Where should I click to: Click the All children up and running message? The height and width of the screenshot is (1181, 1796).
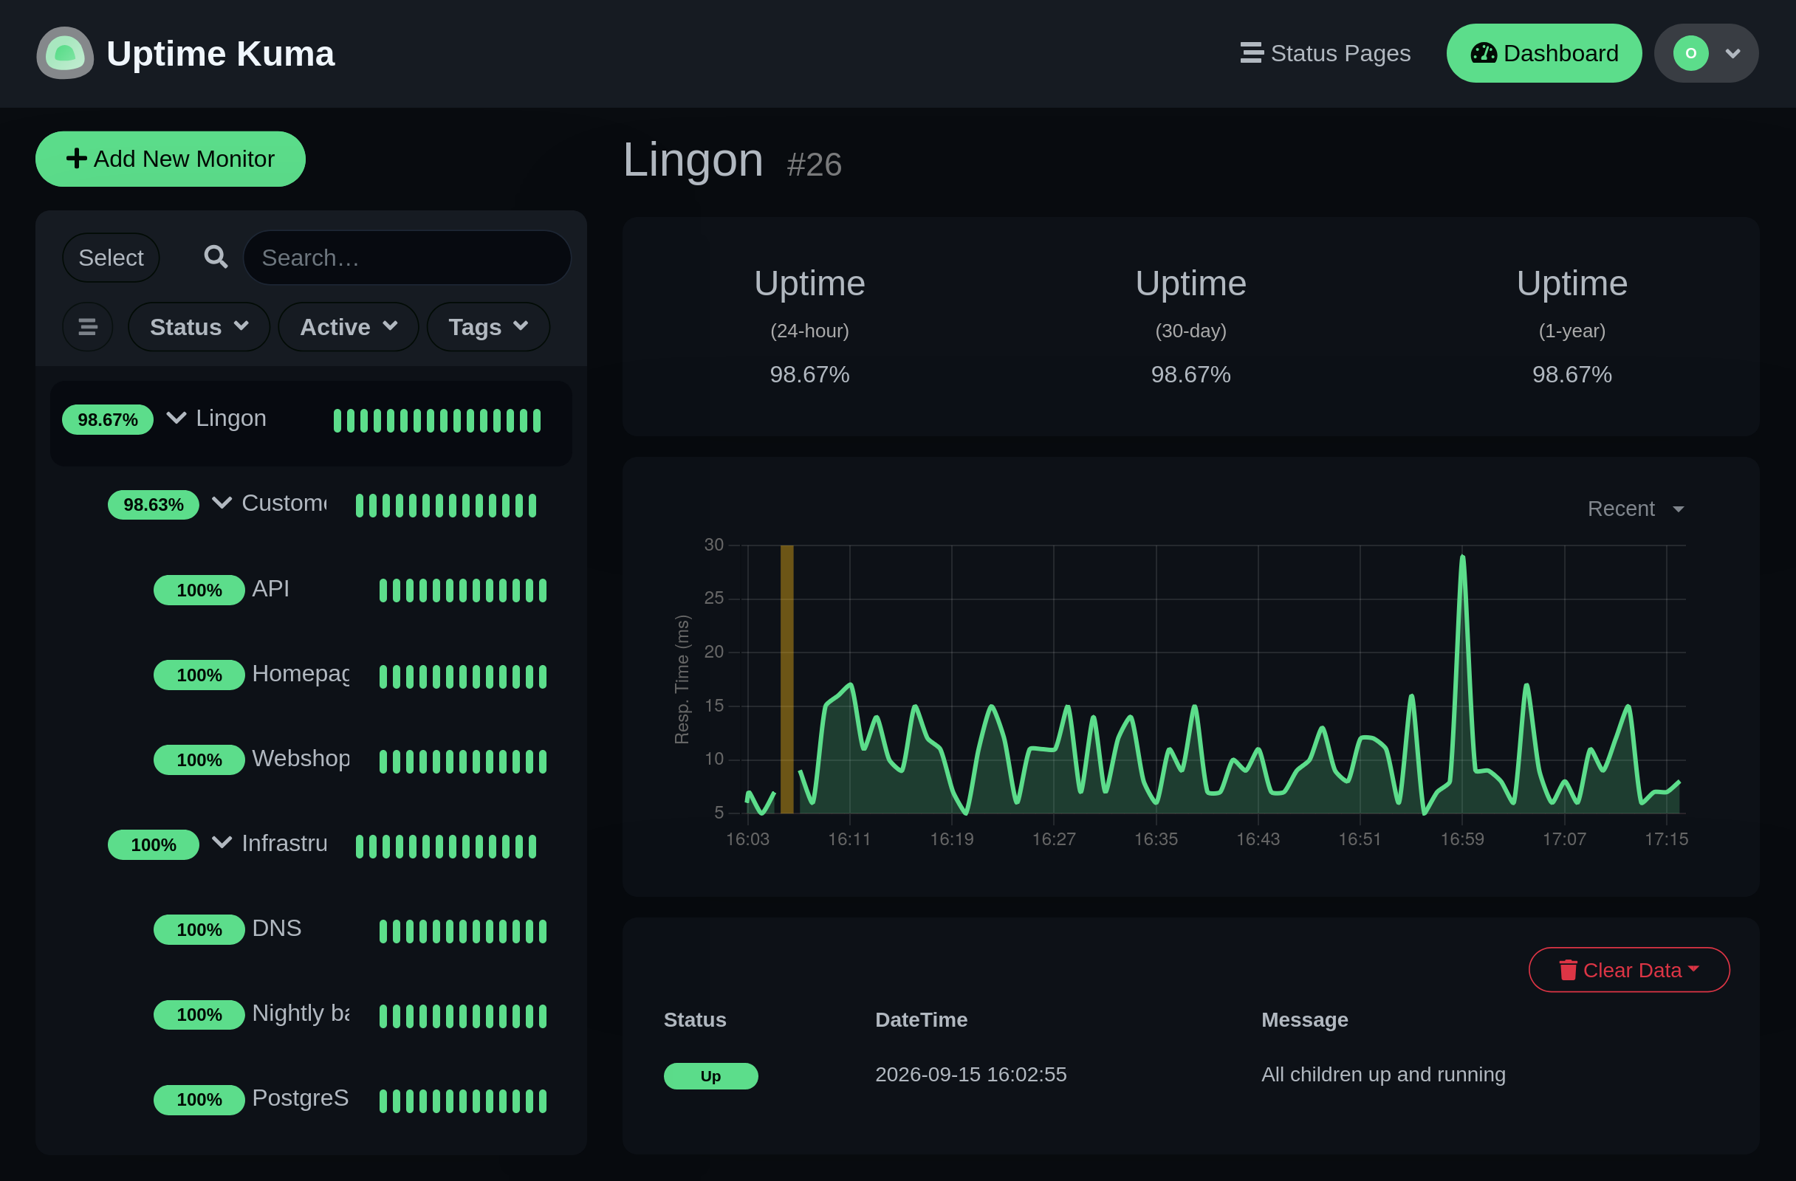[1383, 1074]
